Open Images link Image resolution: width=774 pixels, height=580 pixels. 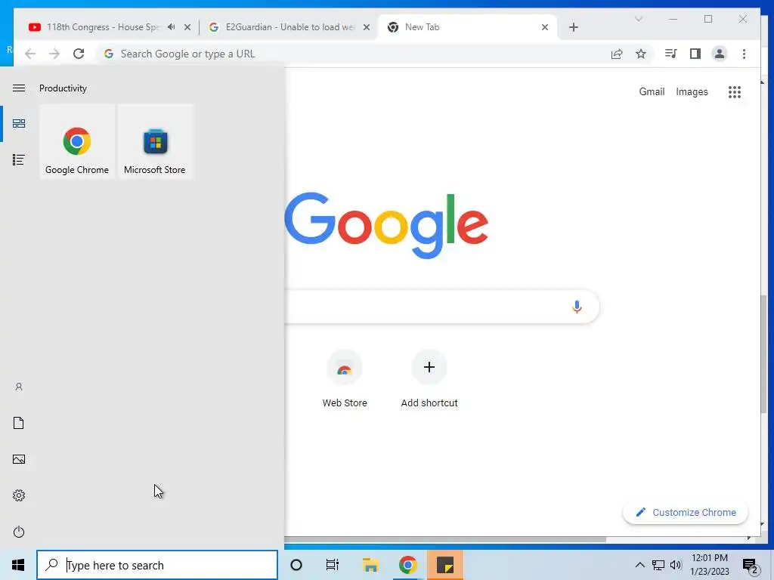pos(692,91)
